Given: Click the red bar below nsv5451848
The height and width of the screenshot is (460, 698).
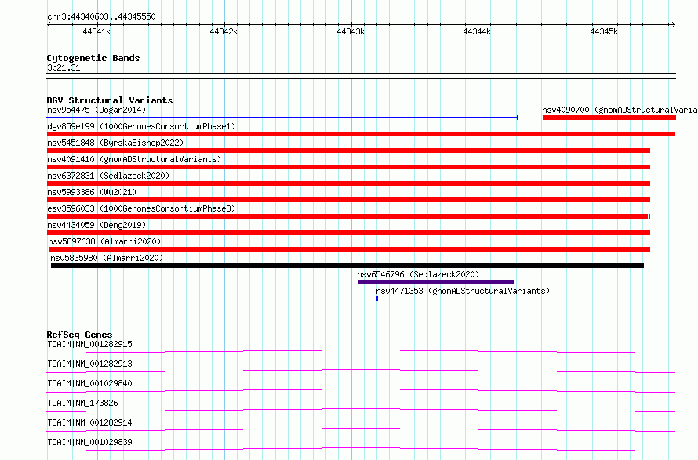Looking at the screenshot, I should click(x=348, y=150).
